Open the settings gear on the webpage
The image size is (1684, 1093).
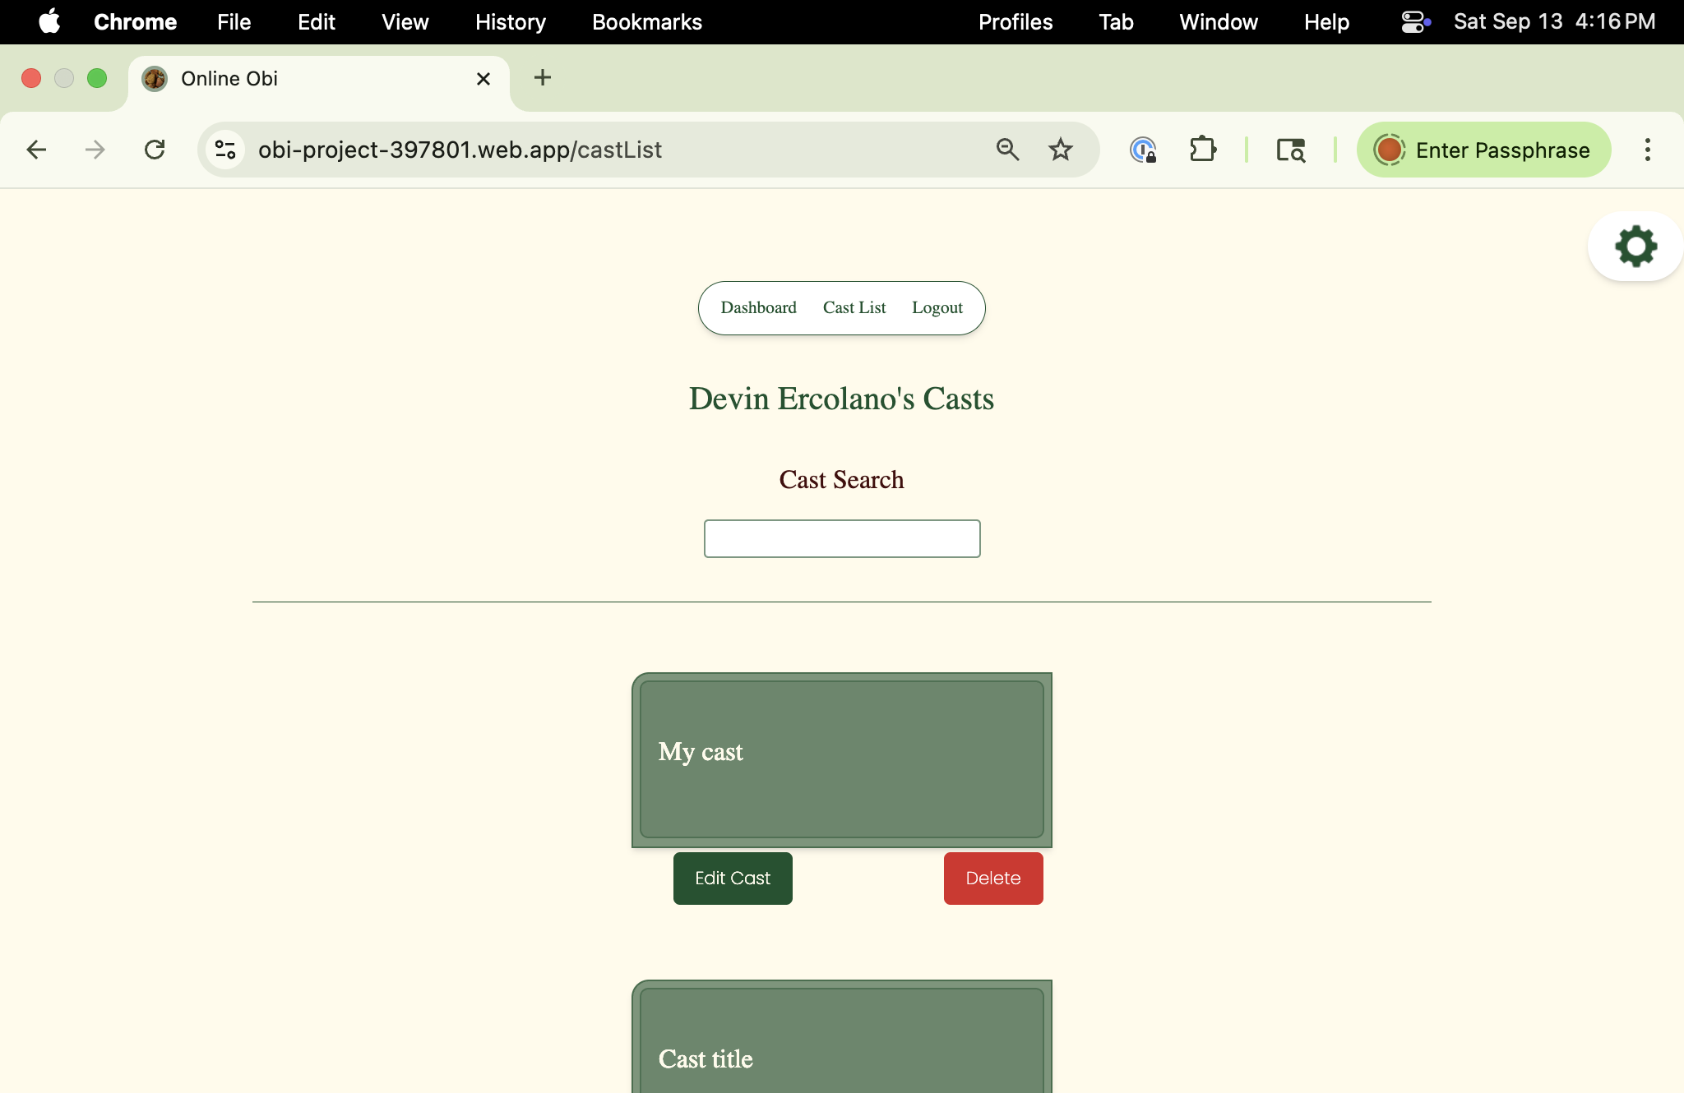tap(1635, 245)
